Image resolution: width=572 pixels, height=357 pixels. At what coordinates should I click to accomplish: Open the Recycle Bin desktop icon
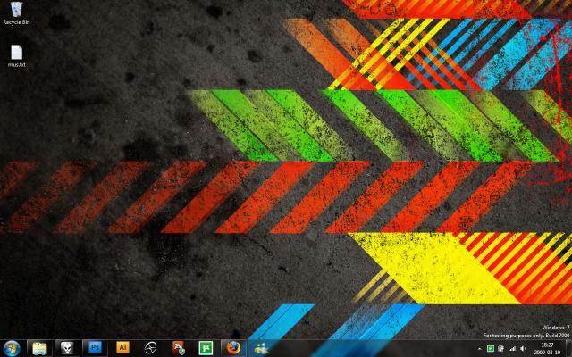point(16,12)
